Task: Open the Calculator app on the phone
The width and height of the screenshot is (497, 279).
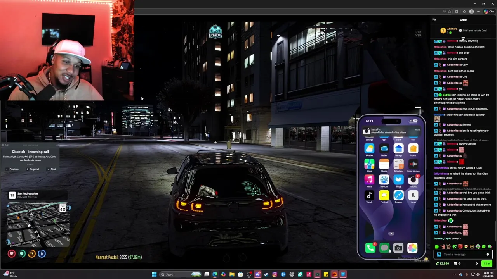Action: click(398, 164)
